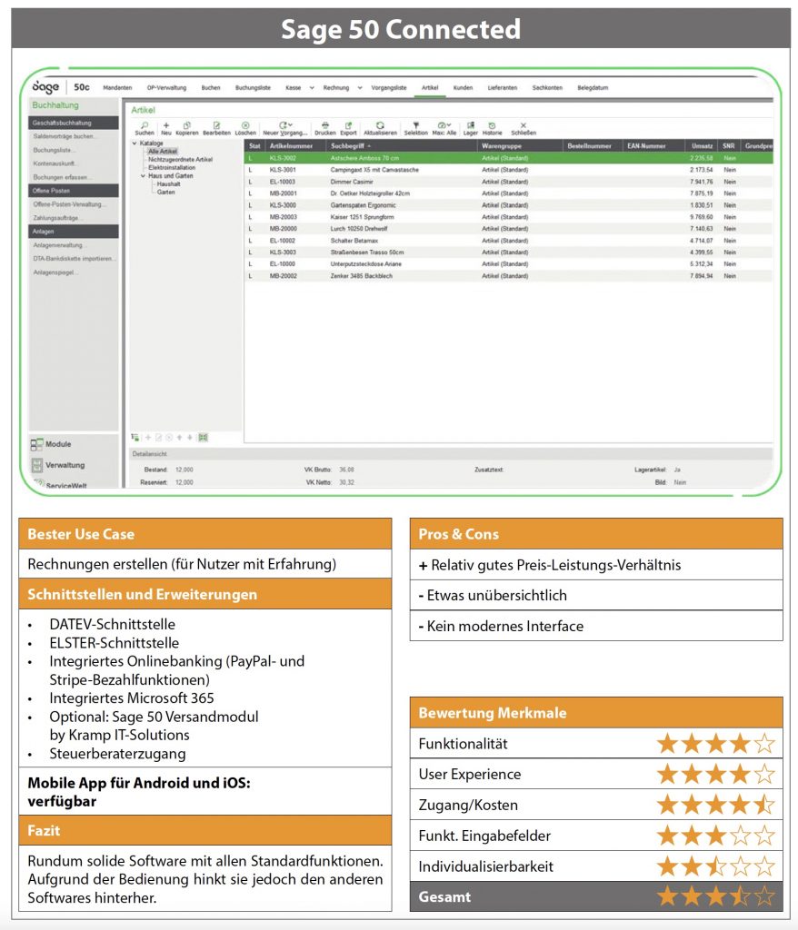Open the ServiceWelt section
The width and height of the screenshot is (798, 930).
(x=61, y=485)
